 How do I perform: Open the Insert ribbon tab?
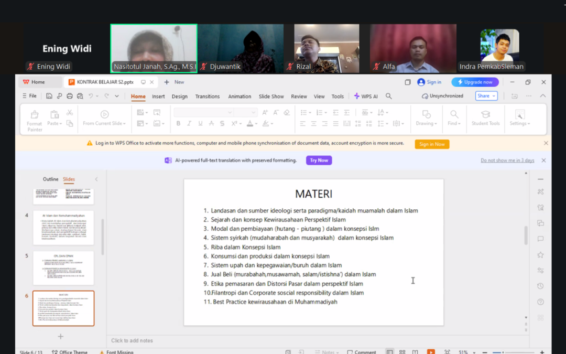point(158,96)
